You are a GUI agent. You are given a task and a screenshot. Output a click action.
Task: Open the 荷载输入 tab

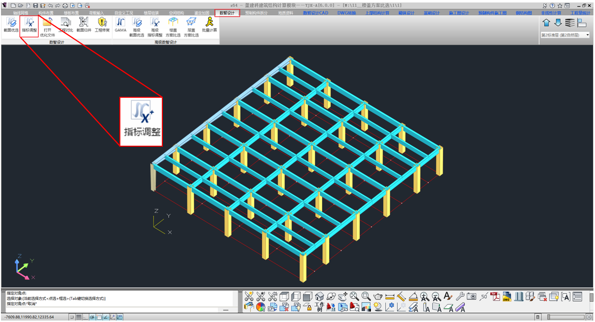pos(97,13)
